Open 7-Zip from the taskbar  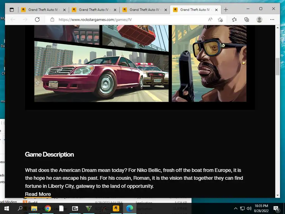[75, 208]
